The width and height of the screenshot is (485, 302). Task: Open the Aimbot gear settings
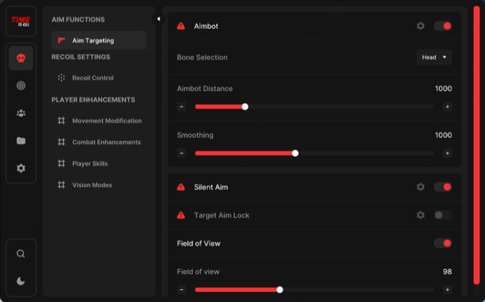pyautogui.click(x=421, y=26)
